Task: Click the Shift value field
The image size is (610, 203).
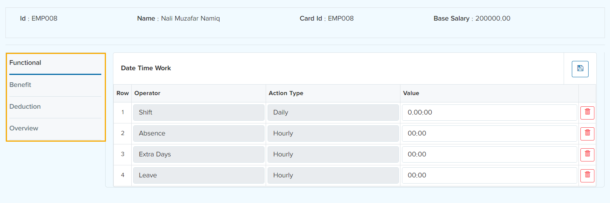Action: [x=489, y=113]
